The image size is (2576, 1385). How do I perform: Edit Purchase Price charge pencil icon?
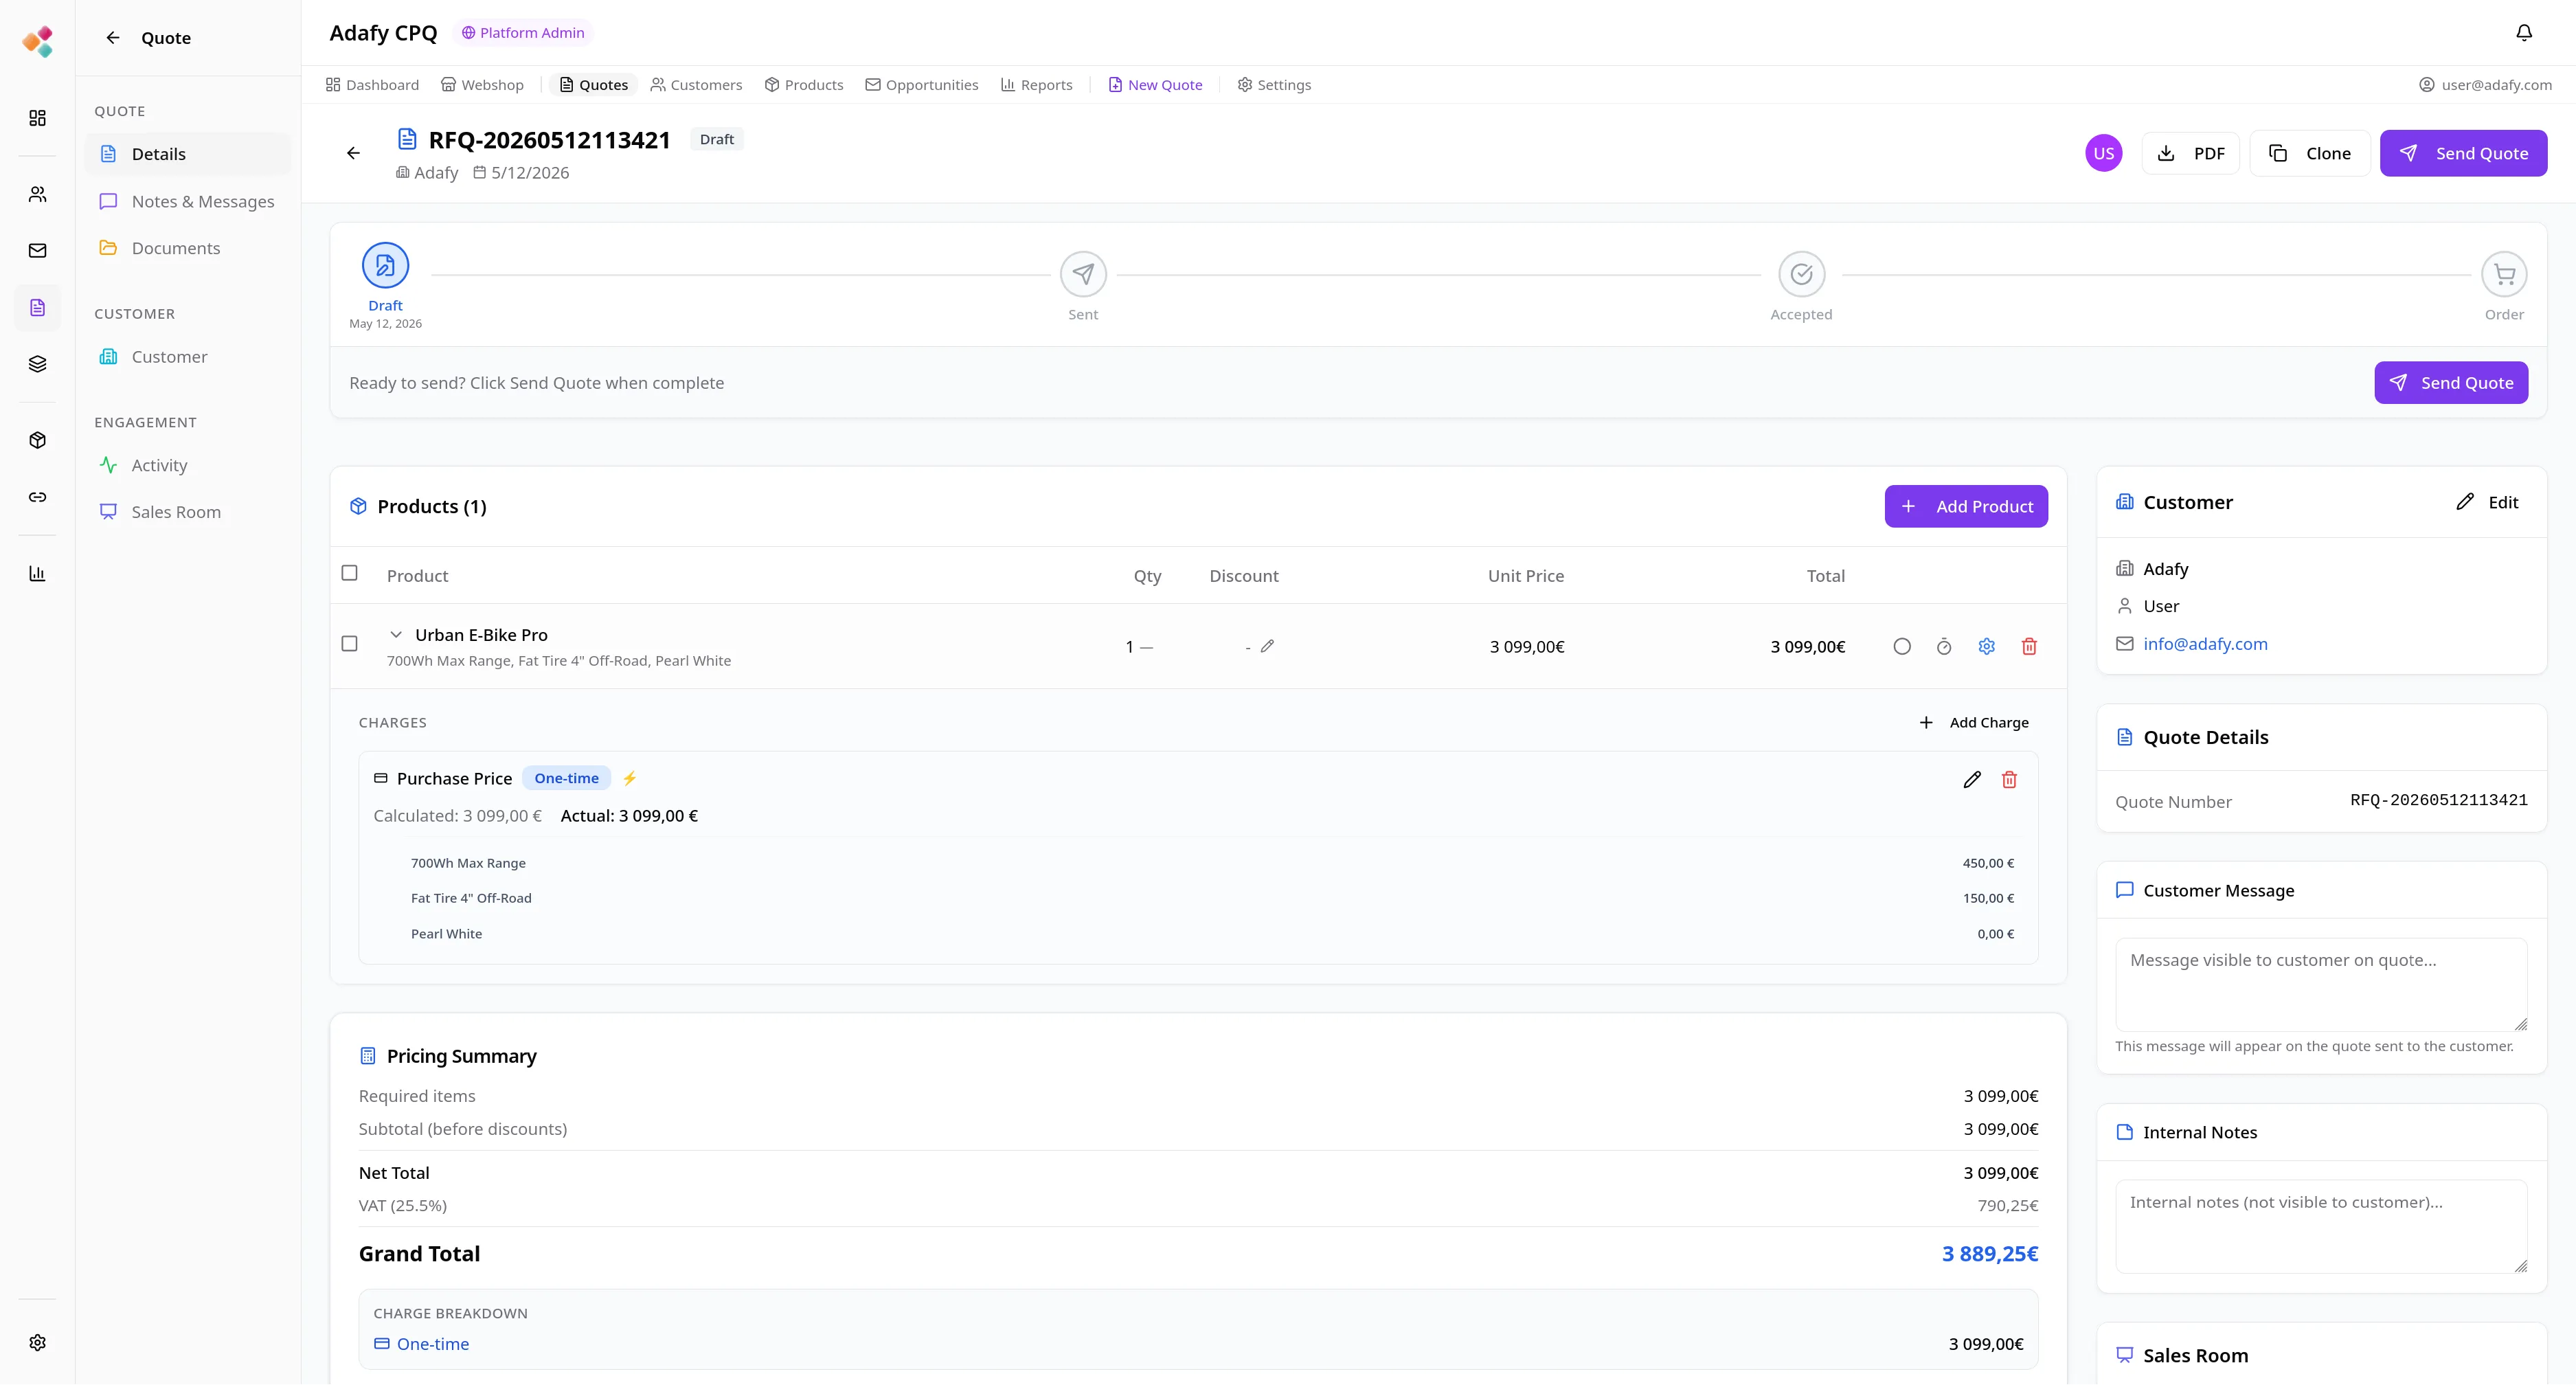click(1972, 780)
